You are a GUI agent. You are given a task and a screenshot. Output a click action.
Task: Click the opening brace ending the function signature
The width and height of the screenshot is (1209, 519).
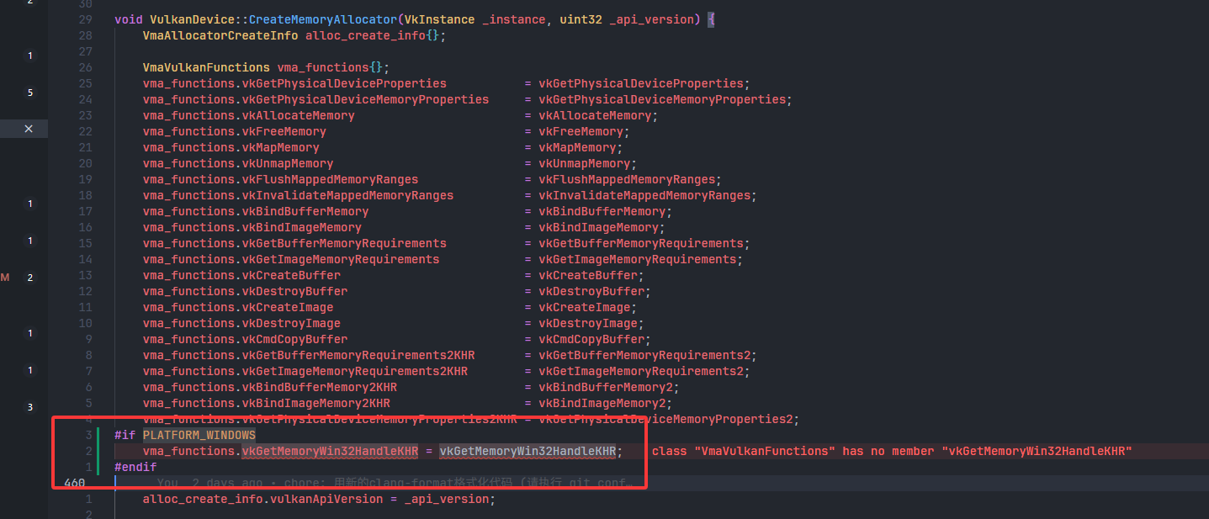[711, 19]
